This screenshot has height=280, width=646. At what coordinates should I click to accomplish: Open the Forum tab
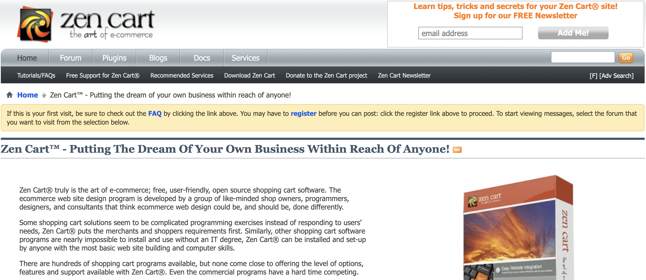[71, 58]
